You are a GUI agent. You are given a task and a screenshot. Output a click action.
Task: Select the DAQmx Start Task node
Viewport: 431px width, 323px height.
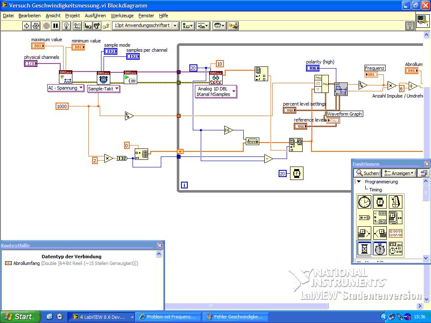point(130,77)
